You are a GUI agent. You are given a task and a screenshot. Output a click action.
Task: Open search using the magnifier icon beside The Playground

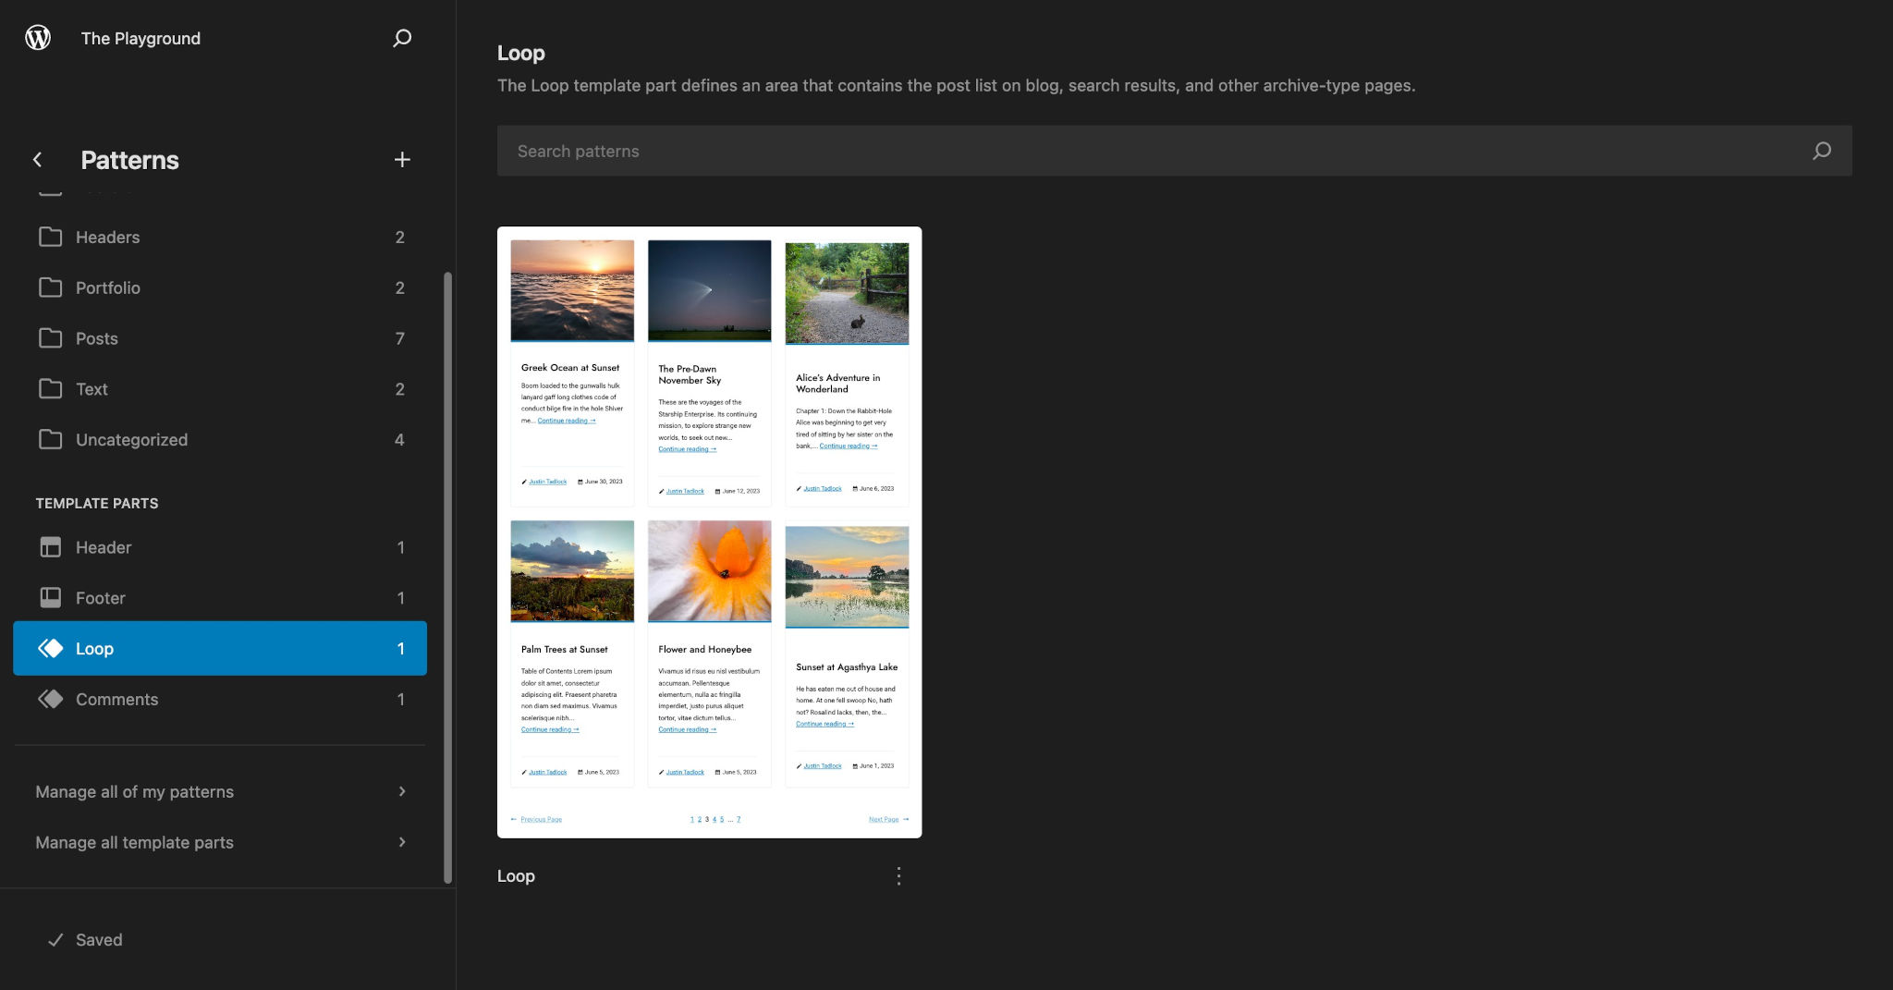(402, 38)
